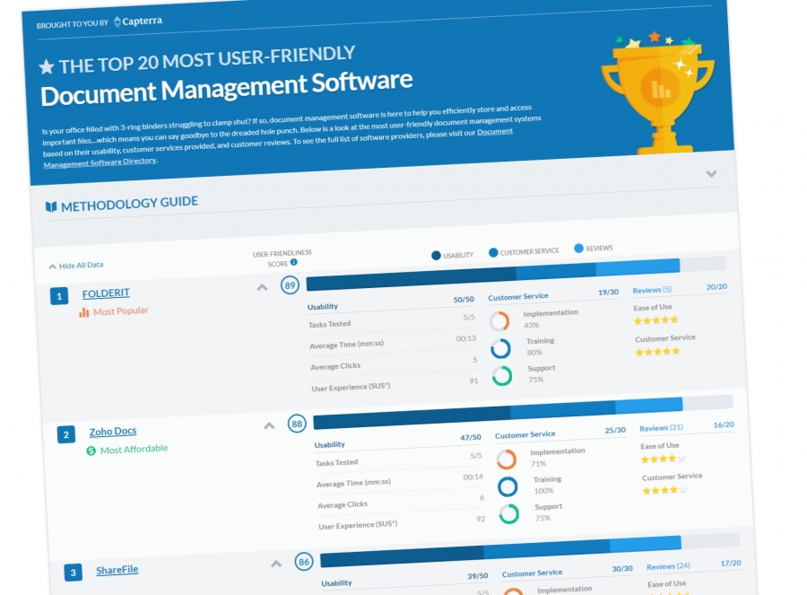Collapse the ShareFile details chevron
Viewport: 807px width, 595px height.
coord(276,564)
